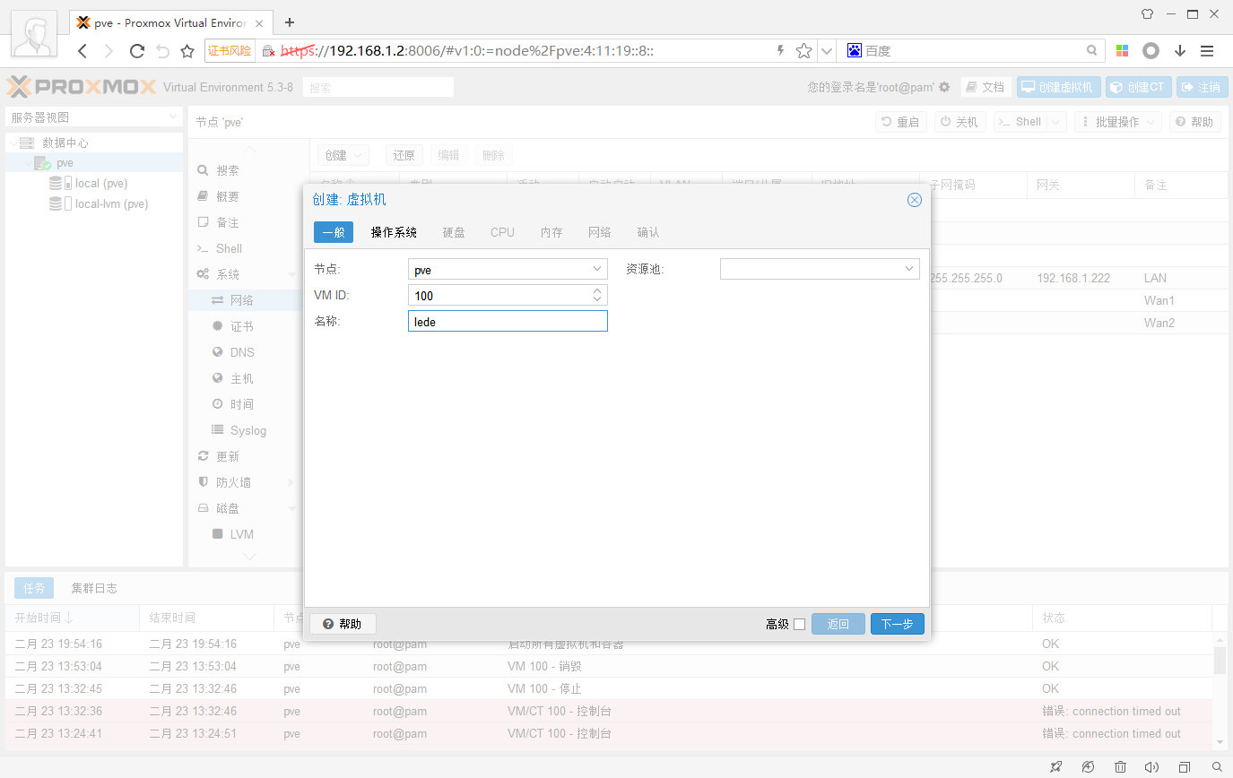The image size is (1233, 778).
Task: Open the browser hamburger menu
Action: coord(1207,51)
